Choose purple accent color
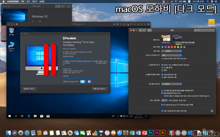This screenshot has width=220, height=137. click(166, 47)
